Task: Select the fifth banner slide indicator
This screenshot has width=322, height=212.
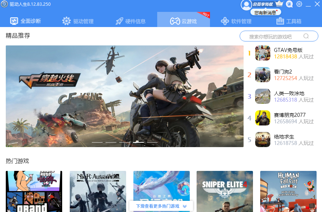Action: click(x=152, y=142)
